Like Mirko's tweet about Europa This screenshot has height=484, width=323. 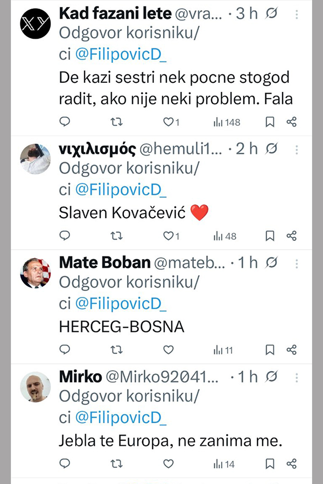(x=168, y=464)
